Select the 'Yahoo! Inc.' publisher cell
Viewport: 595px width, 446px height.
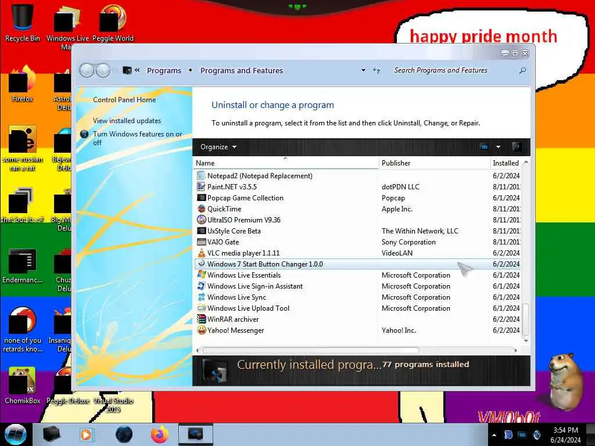click(x=399, y=330)
